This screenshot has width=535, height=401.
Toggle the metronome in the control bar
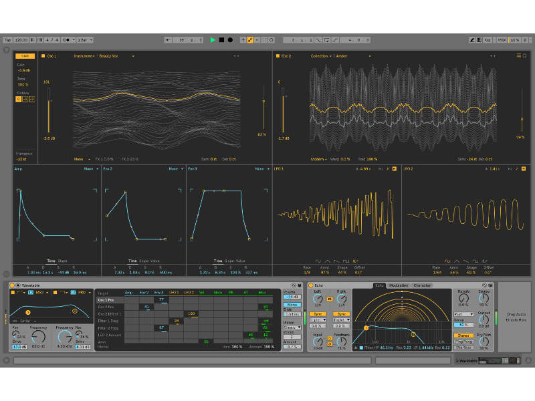[x=66, y=40]
